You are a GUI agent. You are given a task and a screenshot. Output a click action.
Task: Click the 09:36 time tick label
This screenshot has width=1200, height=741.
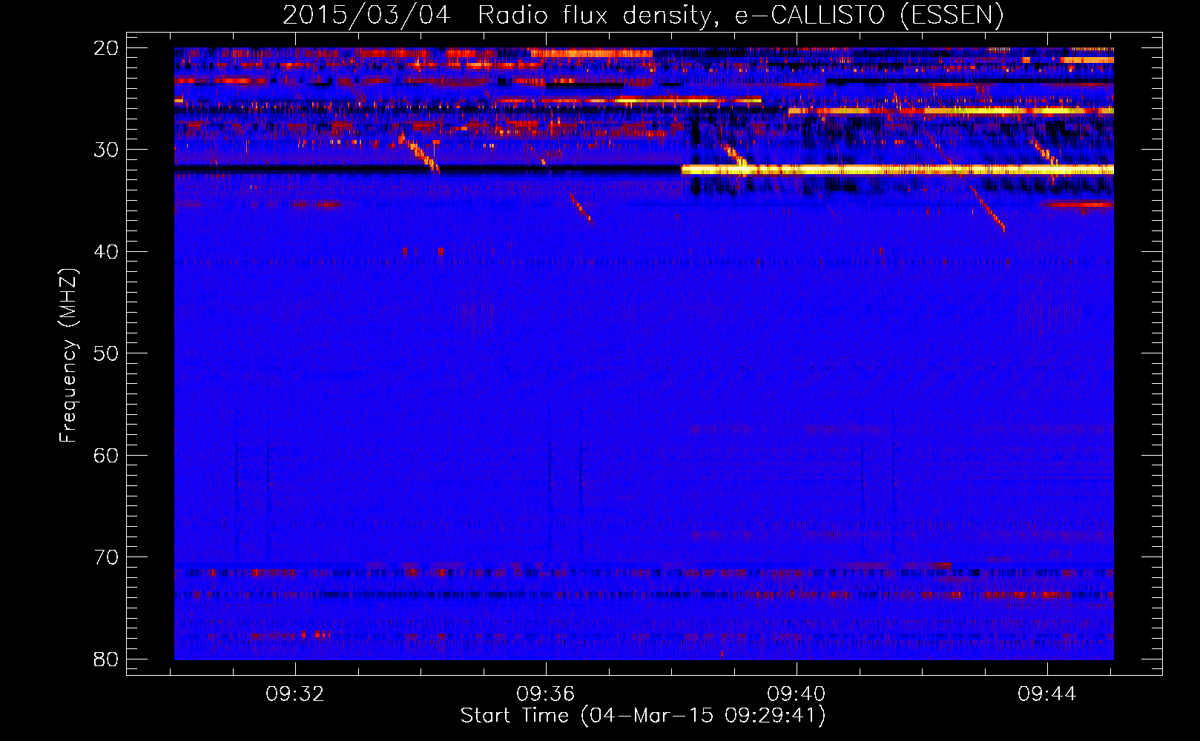pyautogui.click(x=546, y=694)
